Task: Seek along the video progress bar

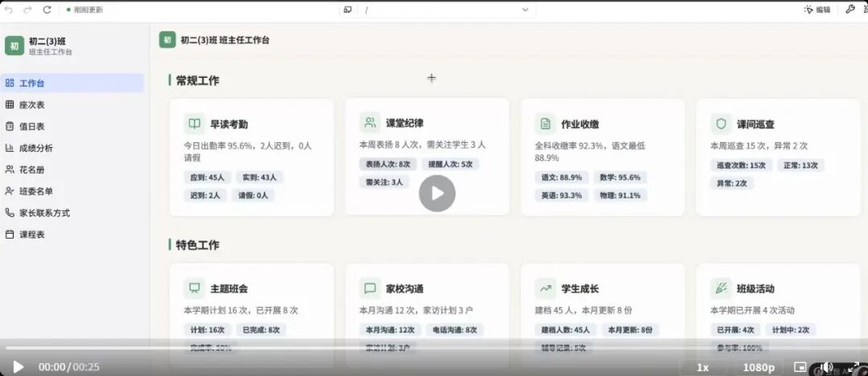Action: click(x=434, y=349)
